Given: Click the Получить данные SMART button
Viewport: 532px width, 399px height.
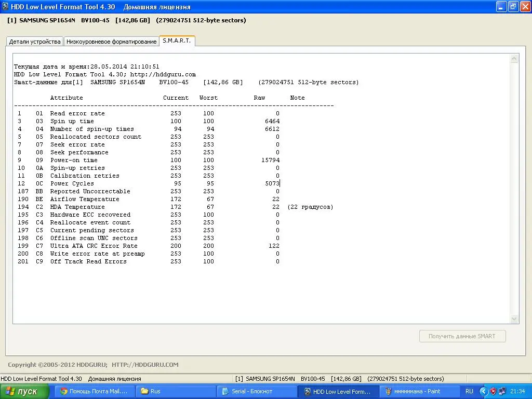Looking at the screenshot, I should (x=462, y=336).
